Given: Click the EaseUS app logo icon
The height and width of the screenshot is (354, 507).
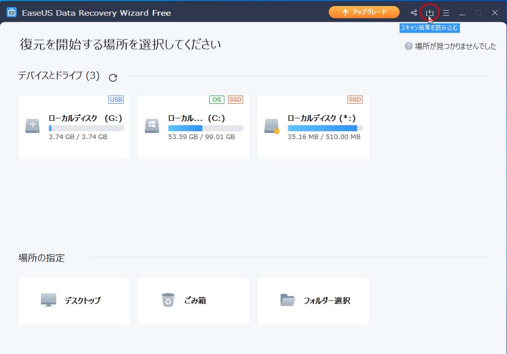Looking at the screenshot, I should [x=11, y=13].
